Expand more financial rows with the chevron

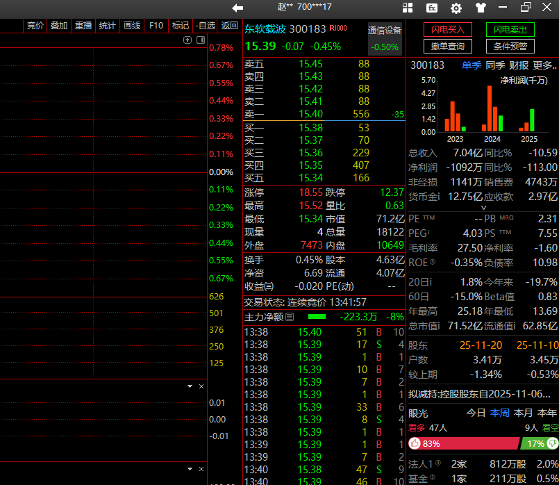coord(483,208)
